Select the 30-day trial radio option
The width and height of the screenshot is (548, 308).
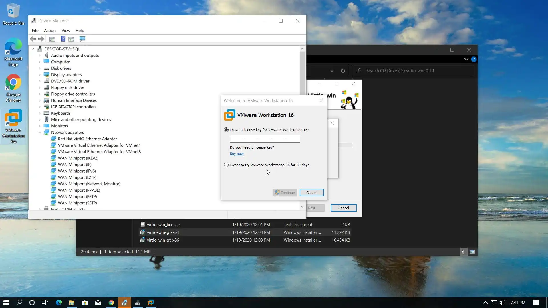(x=226, y=165)
